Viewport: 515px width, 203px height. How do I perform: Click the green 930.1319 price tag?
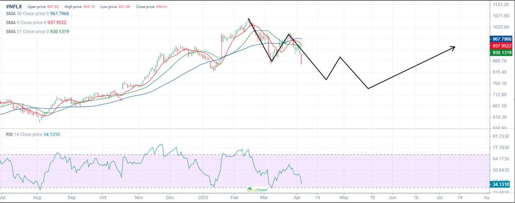point(501,52)
